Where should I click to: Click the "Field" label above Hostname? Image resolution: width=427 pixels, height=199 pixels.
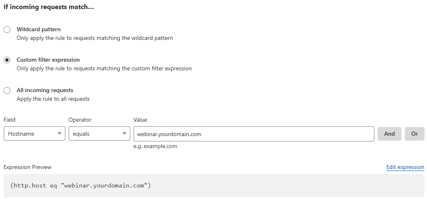(x=9, y=120)
